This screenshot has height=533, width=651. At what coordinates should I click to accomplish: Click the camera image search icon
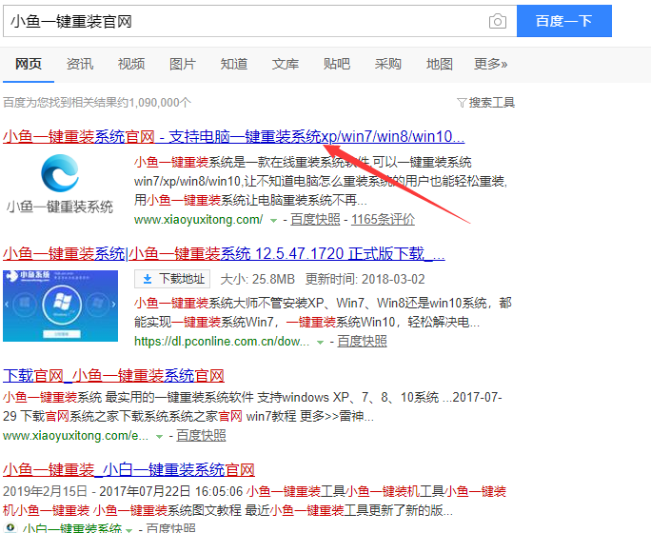[x=498, y=21]
